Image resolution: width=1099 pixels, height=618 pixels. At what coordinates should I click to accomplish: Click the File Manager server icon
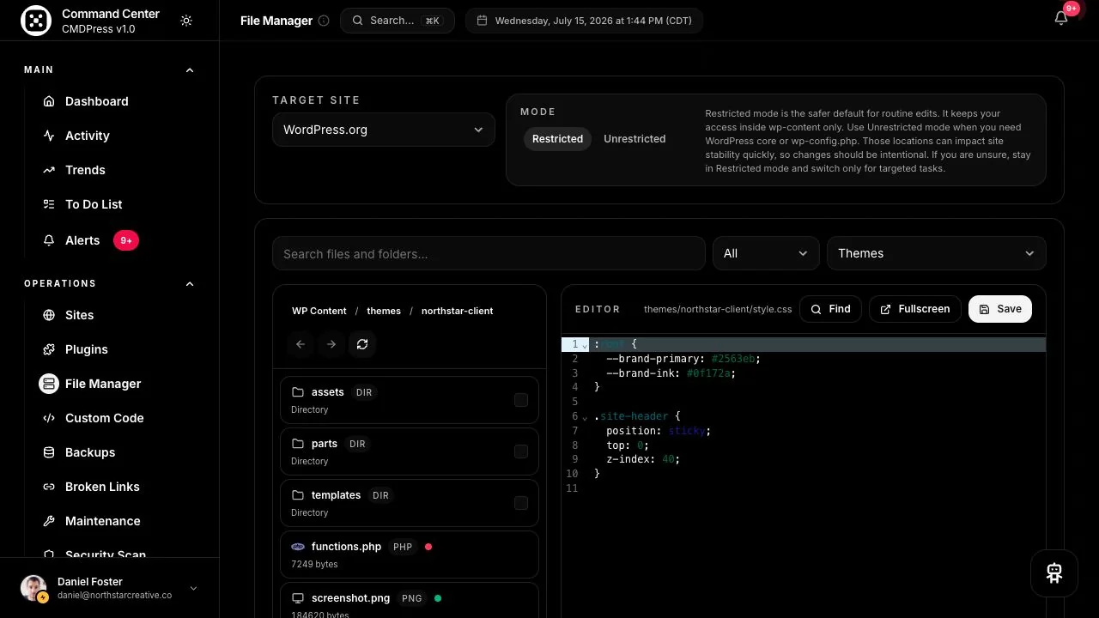point(49,384)
